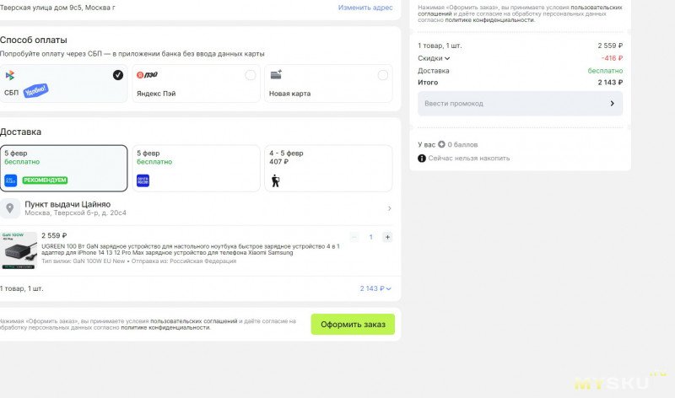Click the blue recommended delivery service logo
Image resolution: width=675 pixels, height=398 pixels.
[11, 180]
